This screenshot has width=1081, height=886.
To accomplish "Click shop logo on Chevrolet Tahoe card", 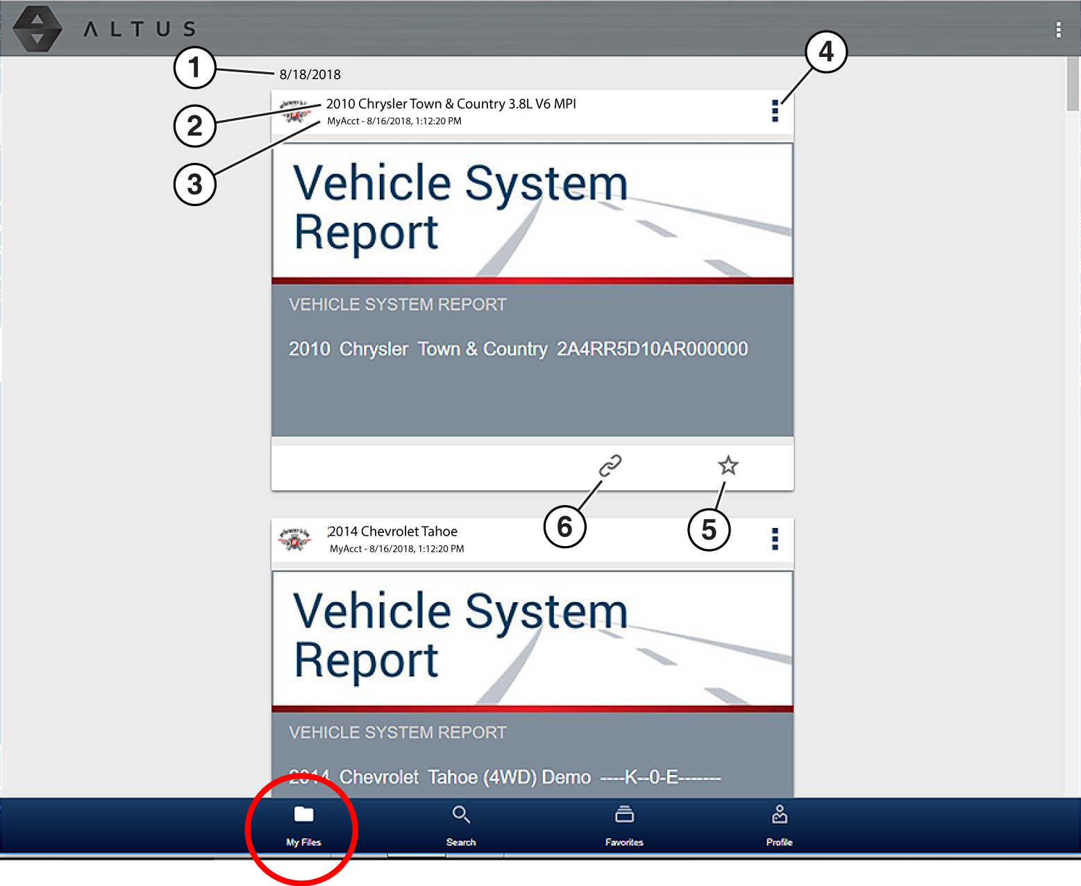I will click(295, 539).
